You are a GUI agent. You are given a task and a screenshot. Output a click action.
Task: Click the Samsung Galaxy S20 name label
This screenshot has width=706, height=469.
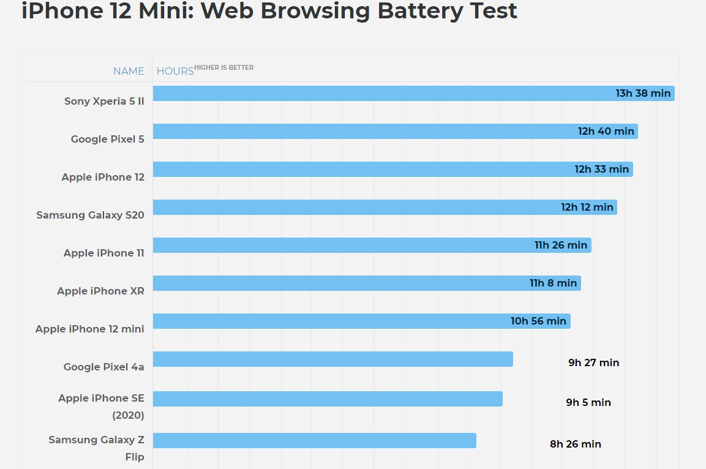90,215
